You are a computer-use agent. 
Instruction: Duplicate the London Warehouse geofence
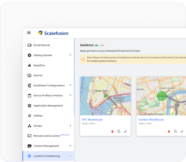(x=175, y=132)
